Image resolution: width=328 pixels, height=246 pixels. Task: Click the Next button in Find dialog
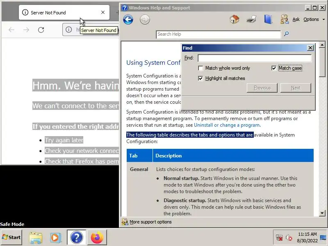click(296, 88)
